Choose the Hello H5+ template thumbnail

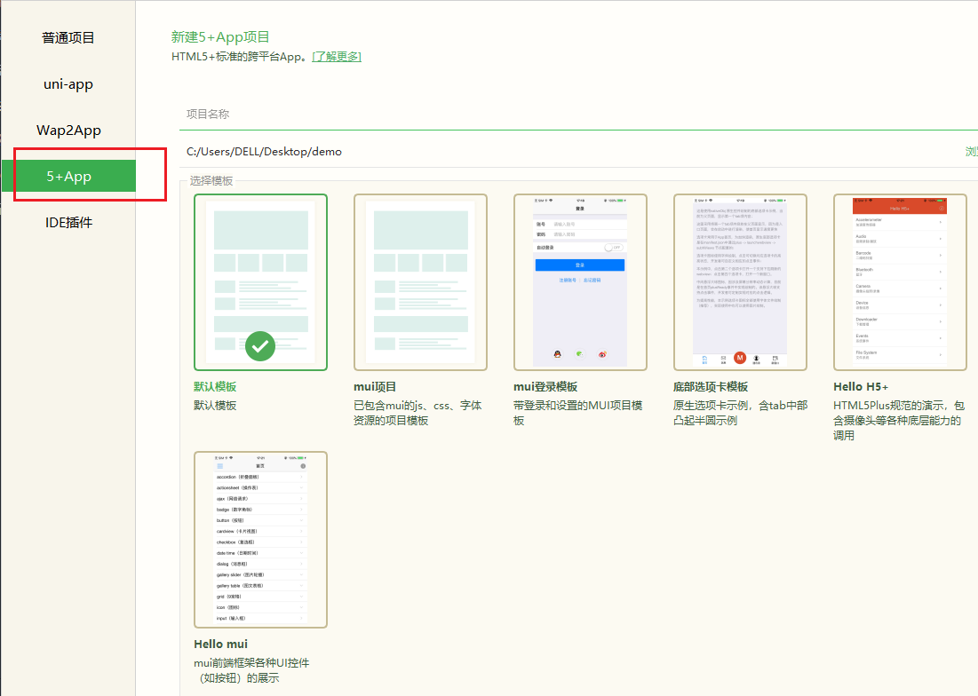[x=900, y=282]
